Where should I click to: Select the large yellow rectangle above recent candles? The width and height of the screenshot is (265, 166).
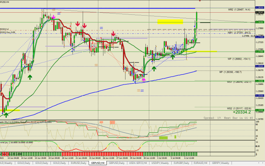coord(170,22)
